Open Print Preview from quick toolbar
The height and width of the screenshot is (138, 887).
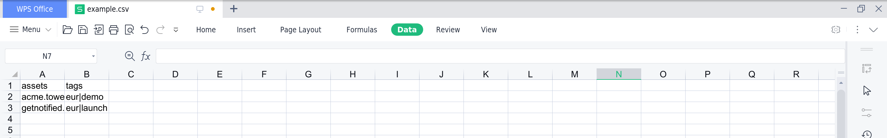click(x=129, y=30)
